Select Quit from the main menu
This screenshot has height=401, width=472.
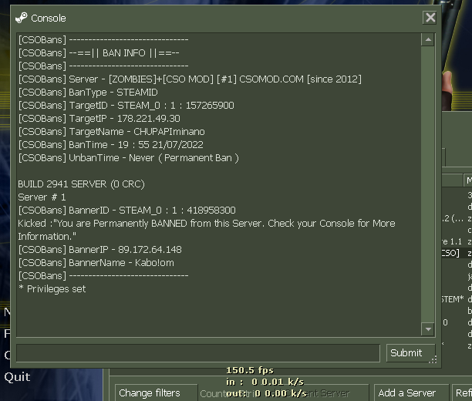point(17,377)
